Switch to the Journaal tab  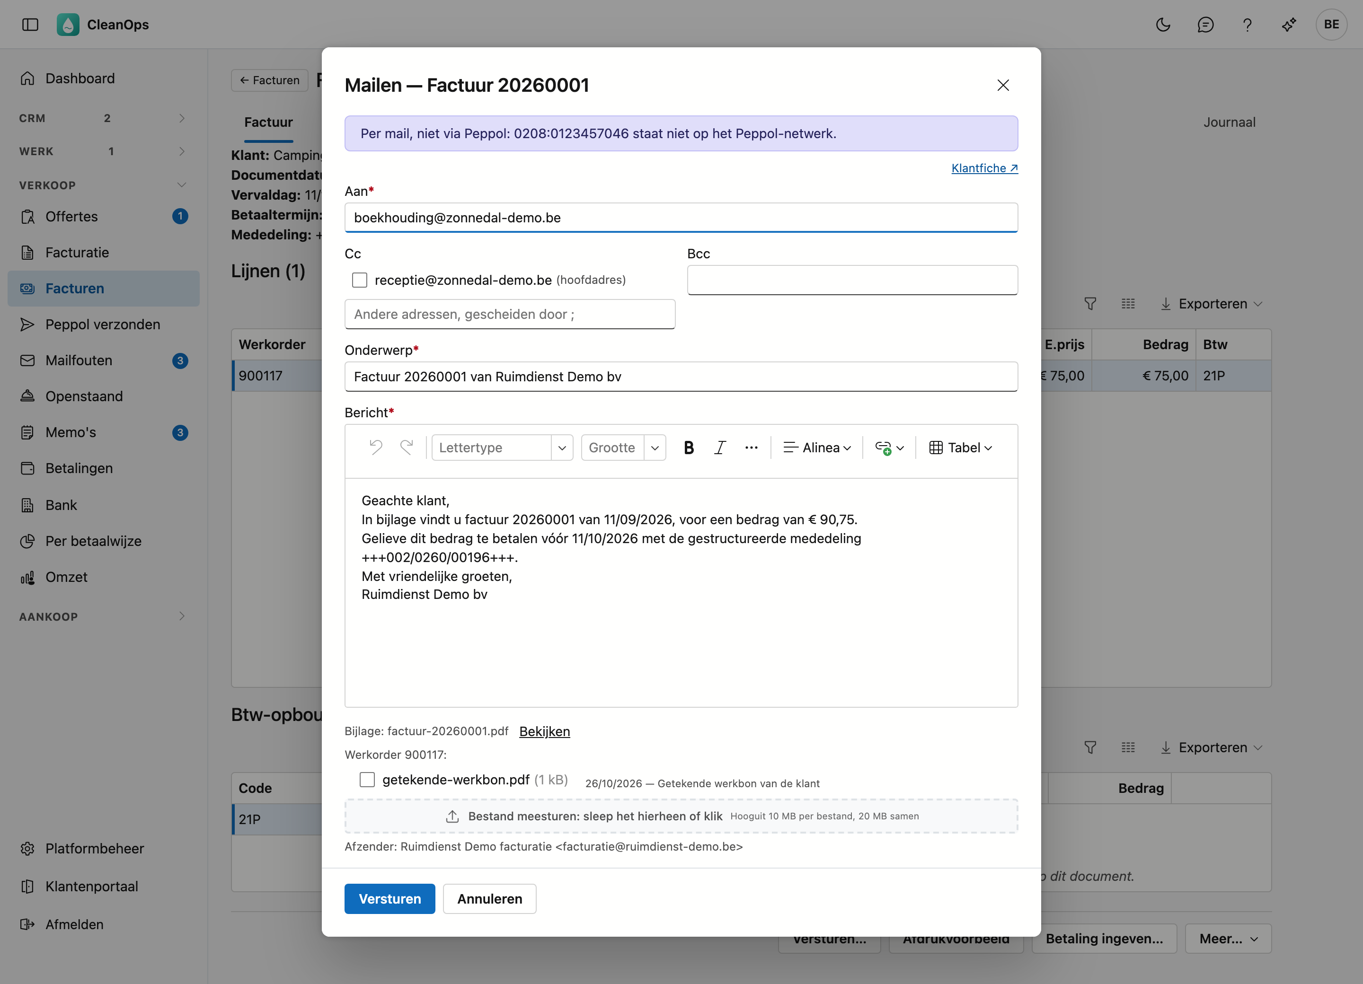click(1229, 122)
